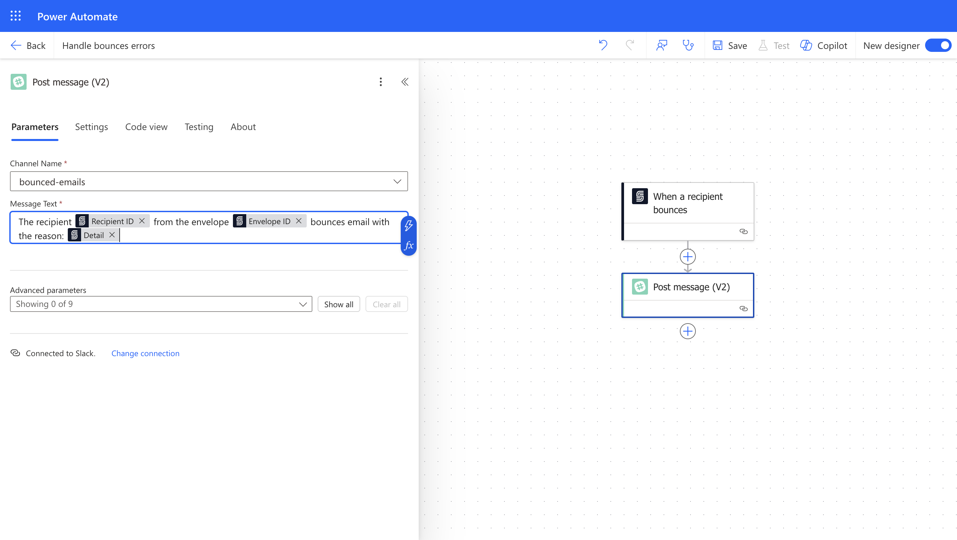
Task: Insert step between trigger and Post message
Action: [x=687, y=256]
